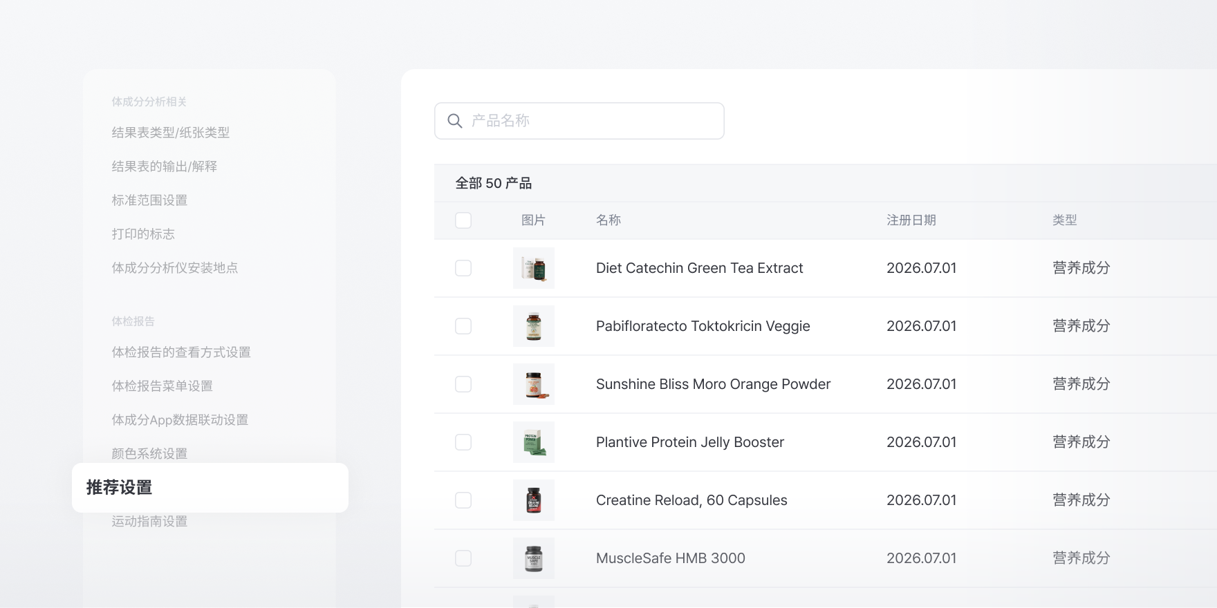Click the 注册日期 column header
1217x608 pixels.
(911, 220)
